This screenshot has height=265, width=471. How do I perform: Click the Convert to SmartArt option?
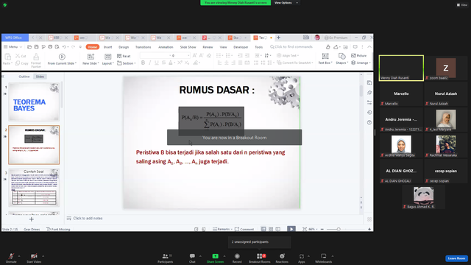[295, 63]
